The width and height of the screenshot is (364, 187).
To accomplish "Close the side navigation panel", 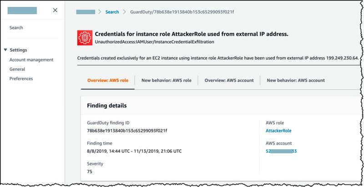I will coord(55,10).
